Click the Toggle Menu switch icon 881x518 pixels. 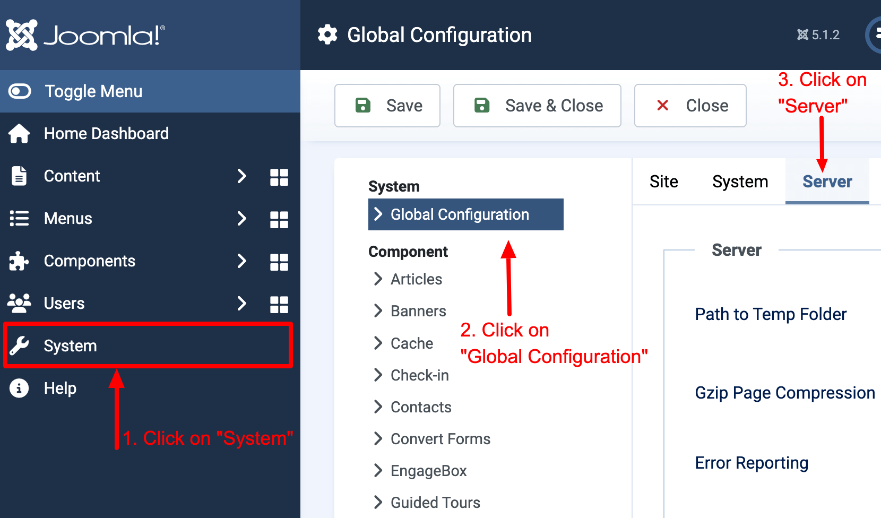(20, 91)
